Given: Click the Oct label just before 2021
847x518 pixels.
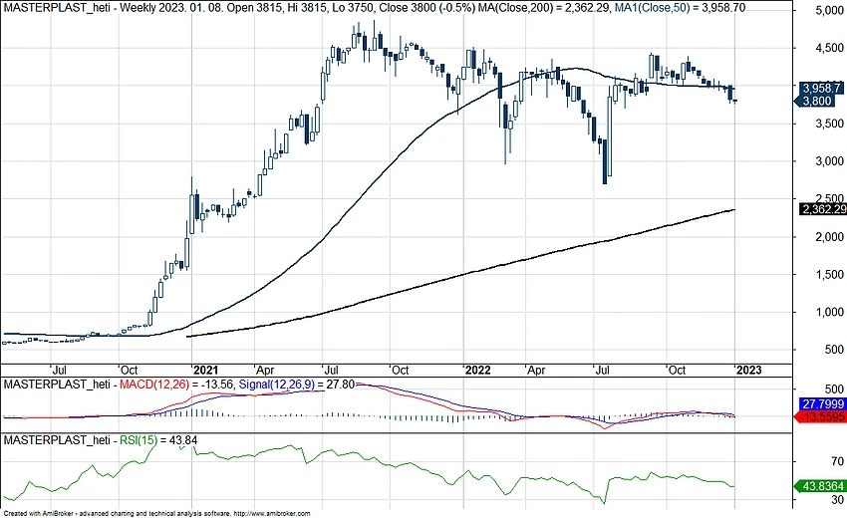Looking at the screenshot, I should pyautogui.click(x=129, y=371).
